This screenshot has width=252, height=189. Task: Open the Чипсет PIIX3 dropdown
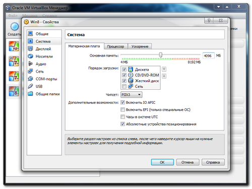point(131,95)
